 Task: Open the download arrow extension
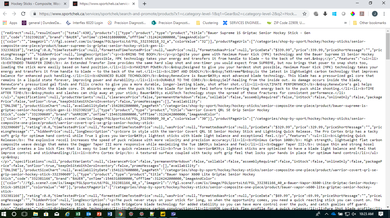(x=325, y=14)
